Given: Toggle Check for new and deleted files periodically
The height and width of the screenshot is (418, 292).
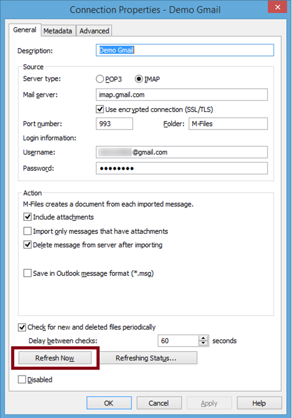Looking at the screenshot, I should click(22, 327).
